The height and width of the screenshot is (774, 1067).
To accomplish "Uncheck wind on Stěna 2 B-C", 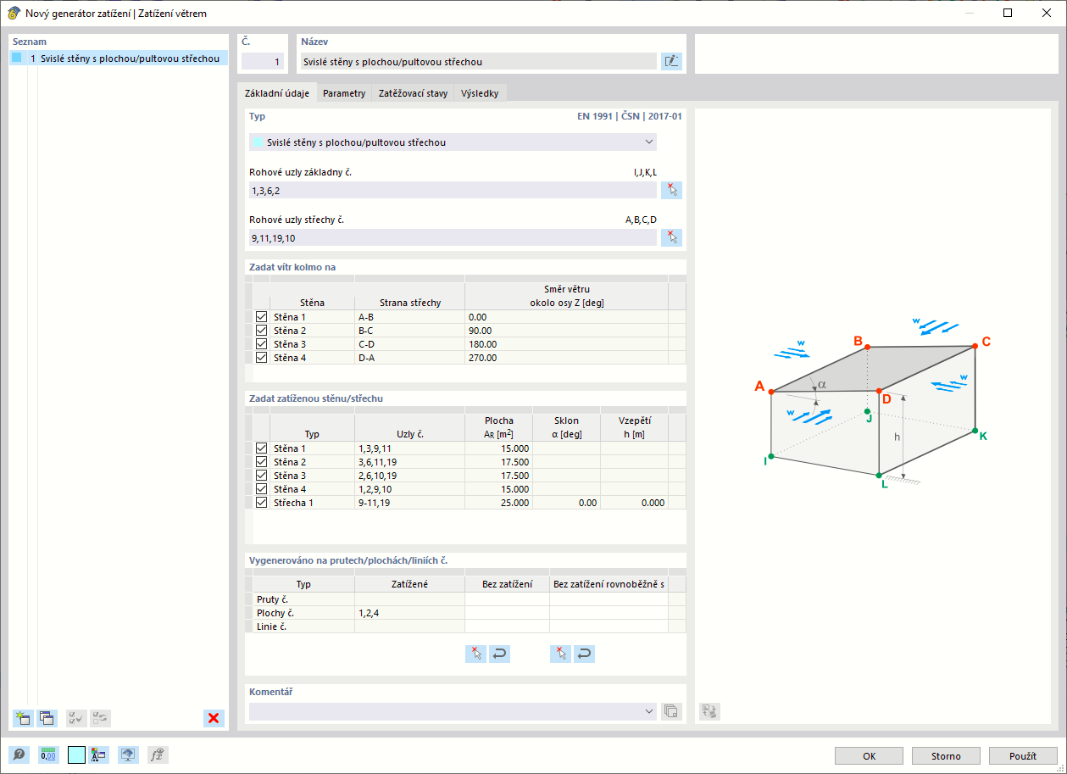I will click(261, 330).
